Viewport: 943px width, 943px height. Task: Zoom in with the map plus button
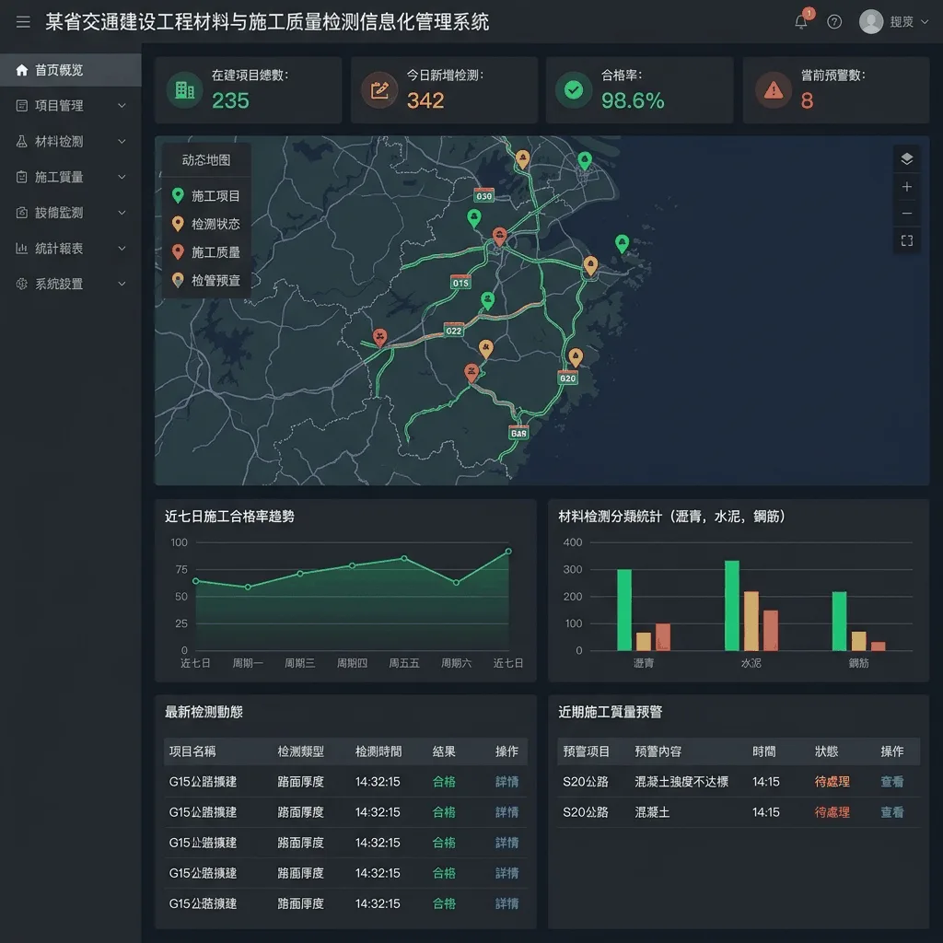click(x=907, y=187)
